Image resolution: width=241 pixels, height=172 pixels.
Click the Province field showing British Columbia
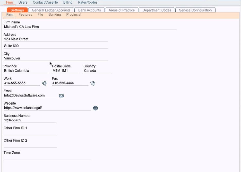coord(26,71)
